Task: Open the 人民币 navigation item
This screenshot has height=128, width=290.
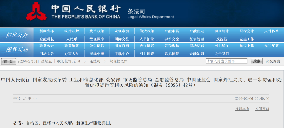Action: click(x=72, y=39)
